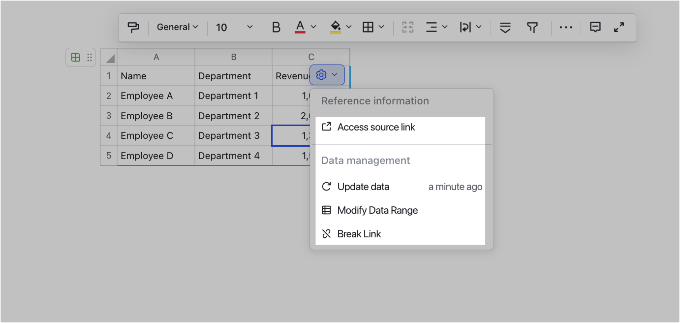This screenshot has width=680, height=323.
Task: Toggle bold formatting
Action: tap(276, 27)
